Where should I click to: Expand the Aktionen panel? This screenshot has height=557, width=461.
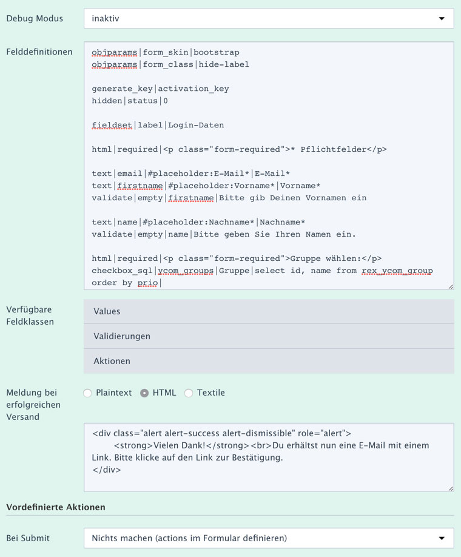tap(268, 361)
